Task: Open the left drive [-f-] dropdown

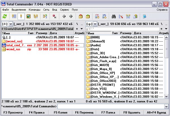Action: pyautogui.click(x=11, y=24)
